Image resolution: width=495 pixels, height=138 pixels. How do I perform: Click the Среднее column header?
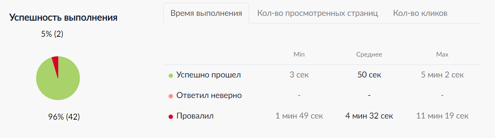369,54
